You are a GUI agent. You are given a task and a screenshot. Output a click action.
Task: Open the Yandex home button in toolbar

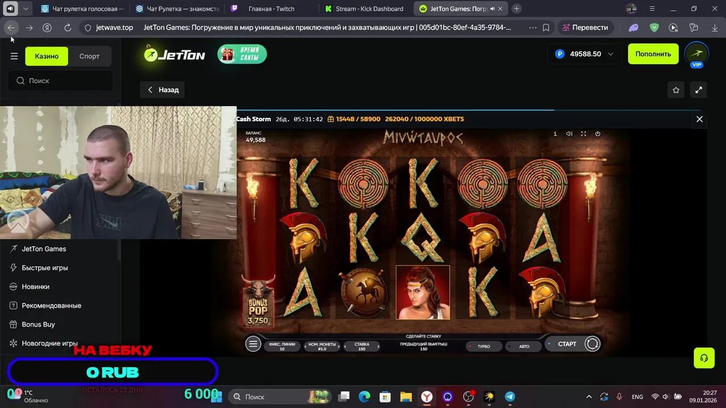pos(48,27)
